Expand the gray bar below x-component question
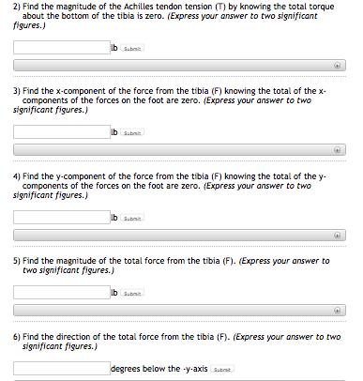The image size is (363, 381). [179, 150]
